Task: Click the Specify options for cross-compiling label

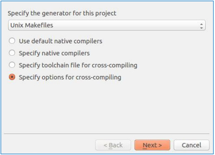Action: point(70,77)
